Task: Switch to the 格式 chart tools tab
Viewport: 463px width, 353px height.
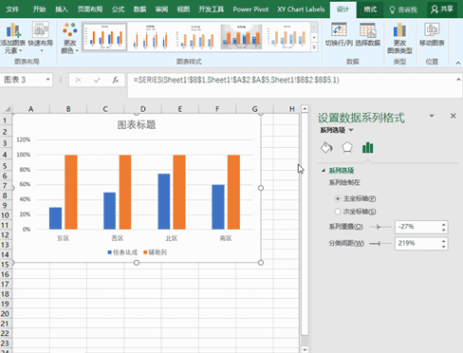Action: [x=370, y=9]
